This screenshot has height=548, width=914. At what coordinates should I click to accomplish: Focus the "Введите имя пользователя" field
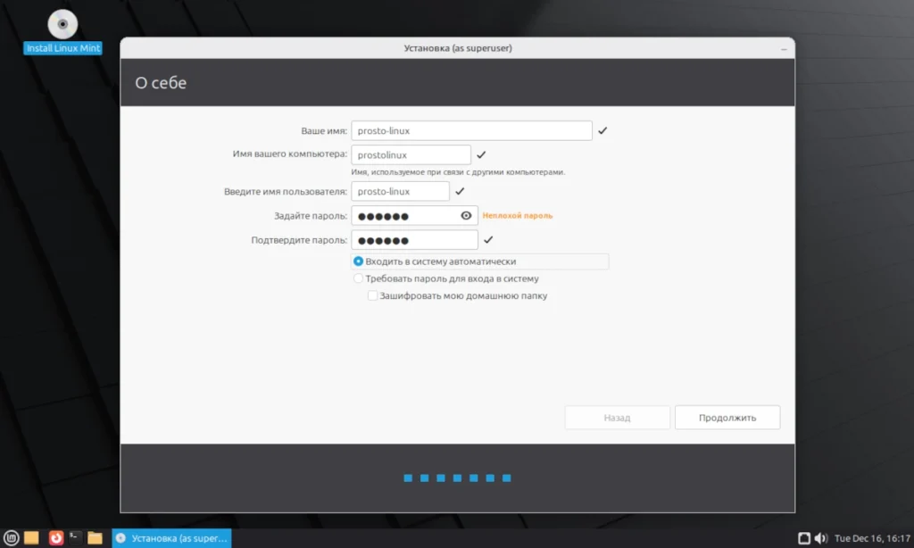(x=401, y=191)
